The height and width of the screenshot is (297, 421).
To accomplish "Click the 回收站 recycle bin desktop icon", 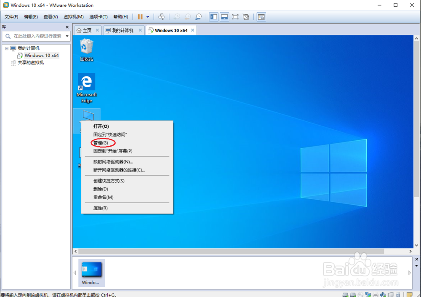I will [86, 50].
